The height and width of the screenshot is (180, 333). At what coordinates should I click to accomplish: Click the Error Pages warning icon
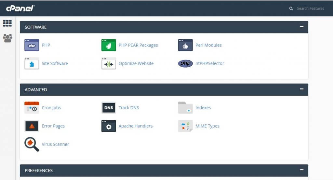coord(32,126)
